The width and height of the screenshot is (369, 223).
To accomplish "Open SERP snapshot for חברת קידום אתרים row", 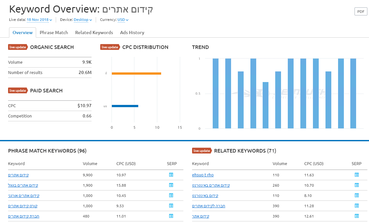I will tap(171, 216).
